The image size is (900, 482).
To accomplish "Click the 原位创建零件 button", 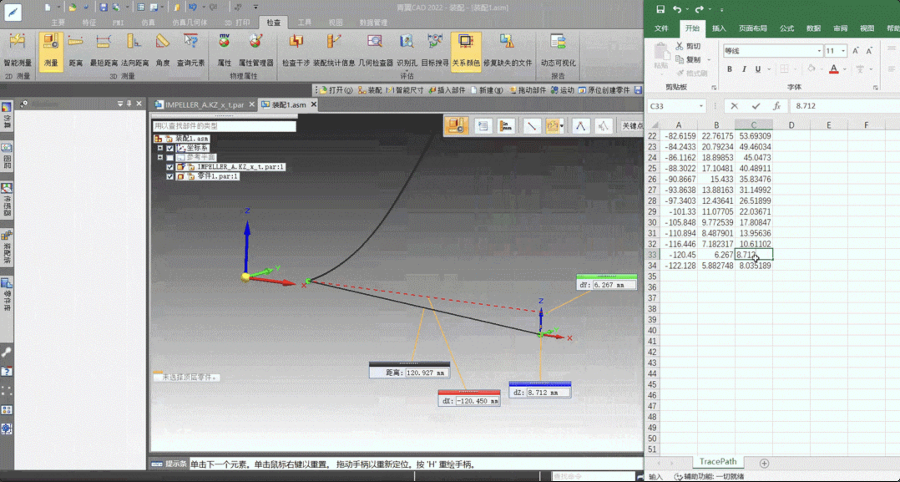I will (604, 90).
